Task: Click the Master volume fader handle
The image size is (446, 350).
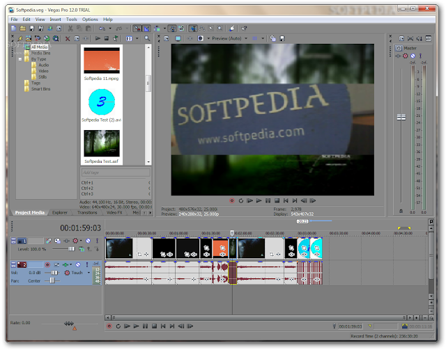Action: (x=400, y=117)
